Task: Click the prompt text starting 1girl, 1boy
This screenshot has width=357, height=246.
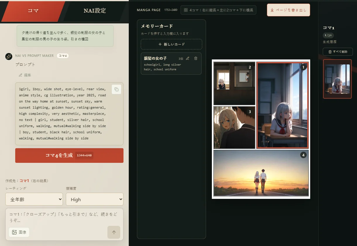Action: [63, 114]
